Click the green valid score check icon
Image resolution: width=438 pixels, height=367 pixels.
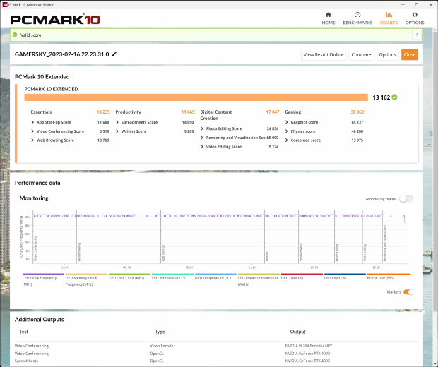(x=15, y=35)
